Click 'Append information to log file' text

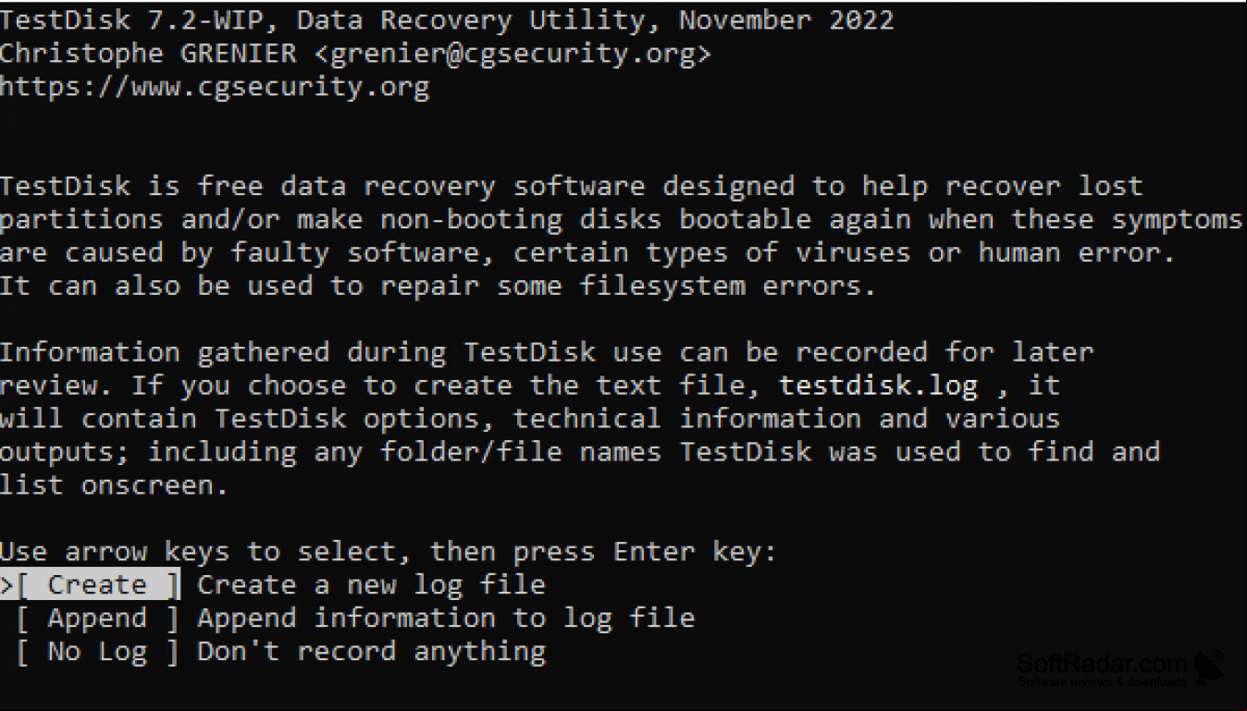tap(446, 619)
